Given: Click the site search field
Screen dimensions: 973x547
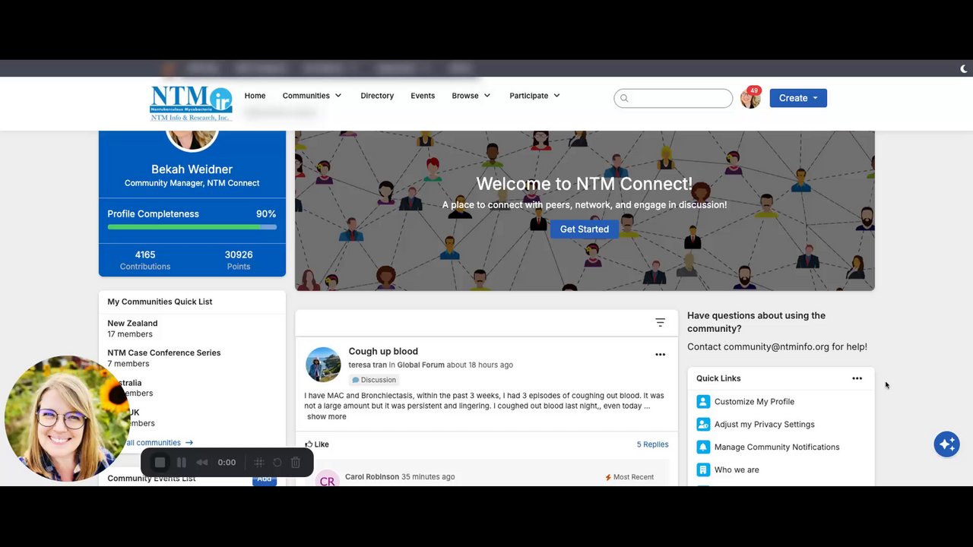Looking at the screenshot, I should 673,98.
